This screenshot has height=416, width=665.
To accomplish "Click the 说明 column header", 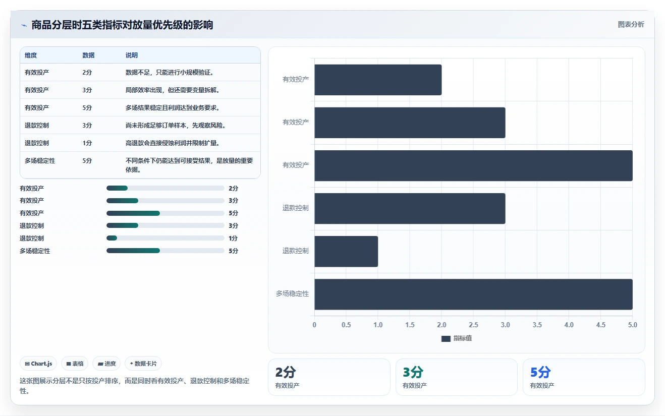I will point(132,55).
